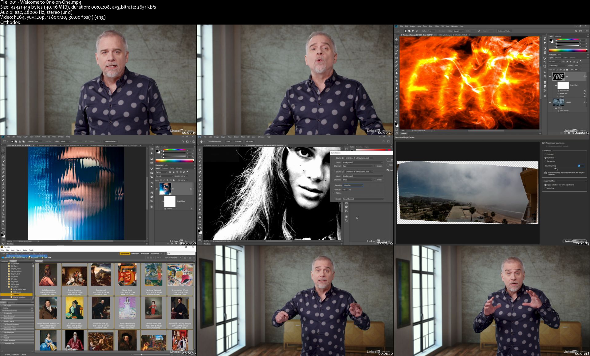Screen dimensions: 590x356
Task: Pick the Lasso tool in the FIRE window
Action: point(396,47)
